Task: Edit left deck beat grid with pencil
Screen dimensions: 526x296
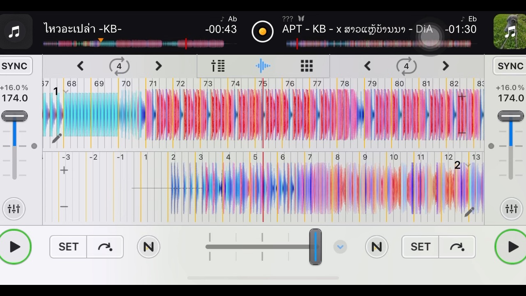Action: [x=57, y=138]
